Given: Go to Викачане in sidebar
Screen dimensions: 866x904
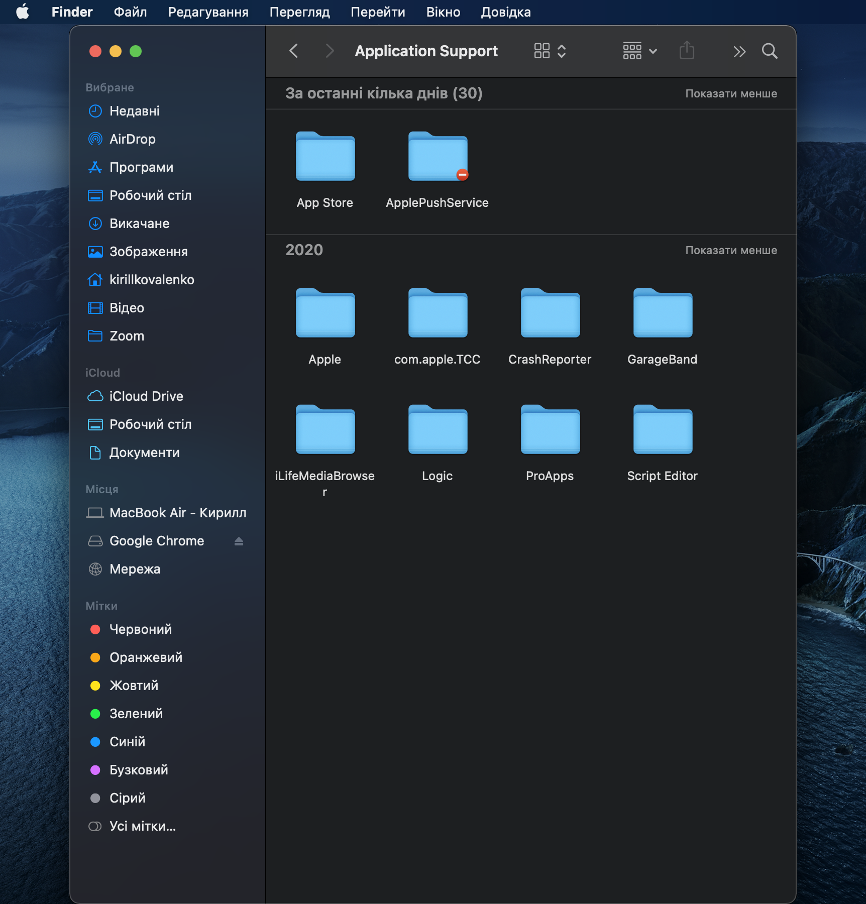Looking at the screenshot, I should click(139, 223).
